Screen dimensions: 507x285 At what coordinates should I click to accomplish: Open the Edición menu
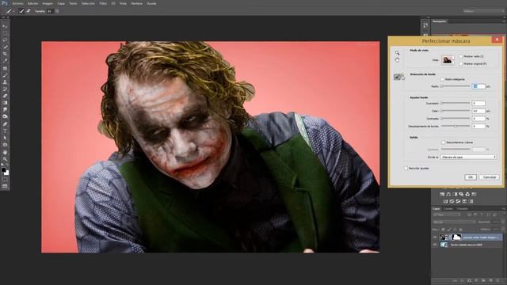(32, 3)
